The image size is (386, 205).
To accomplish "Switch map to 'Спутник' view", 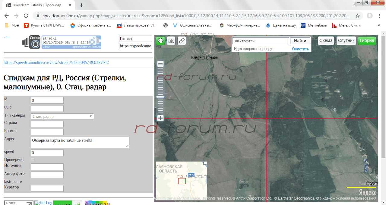I will point(346,41).
